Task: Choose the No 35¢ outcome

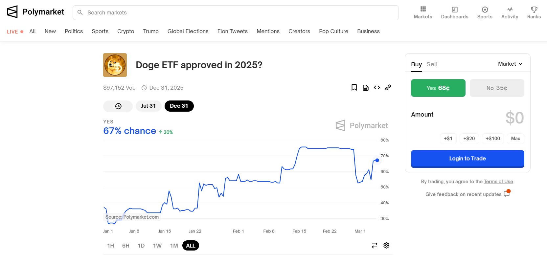Action: pos(497,88)
